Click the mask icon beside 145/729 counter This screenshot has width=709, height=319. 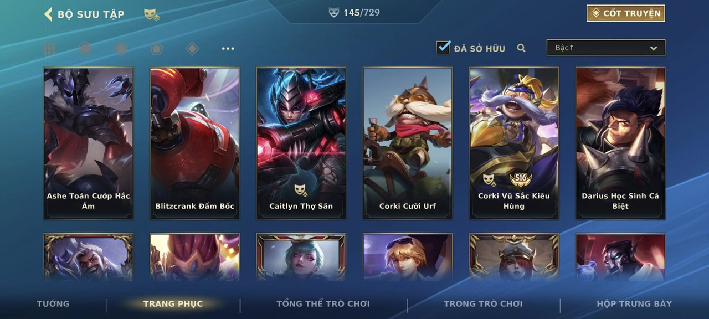pyautogui.click(x=333, y=12)
